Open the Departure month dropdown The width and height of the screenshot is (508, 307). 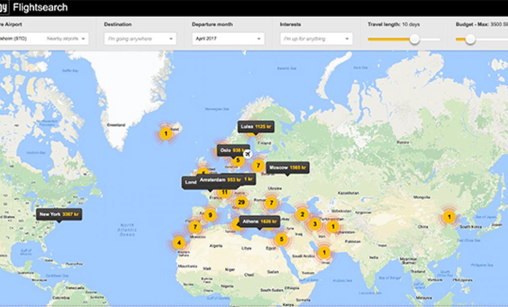228,39
